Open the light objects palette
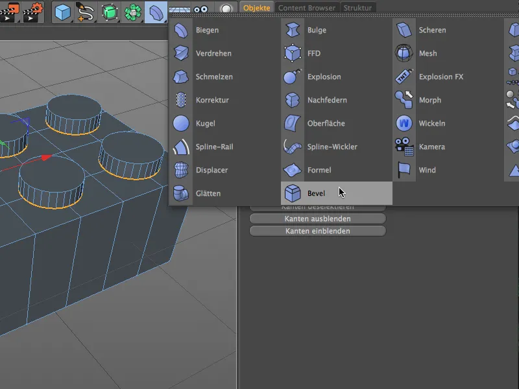519x389 pixels. 226,8
